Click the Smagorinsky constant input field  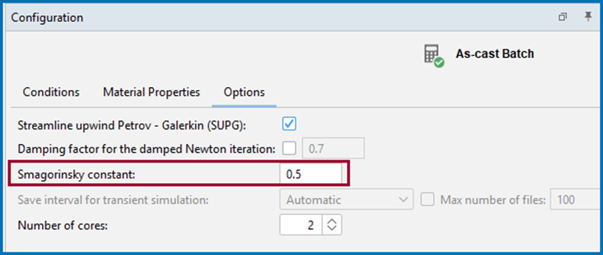click(x=311, y=174)
